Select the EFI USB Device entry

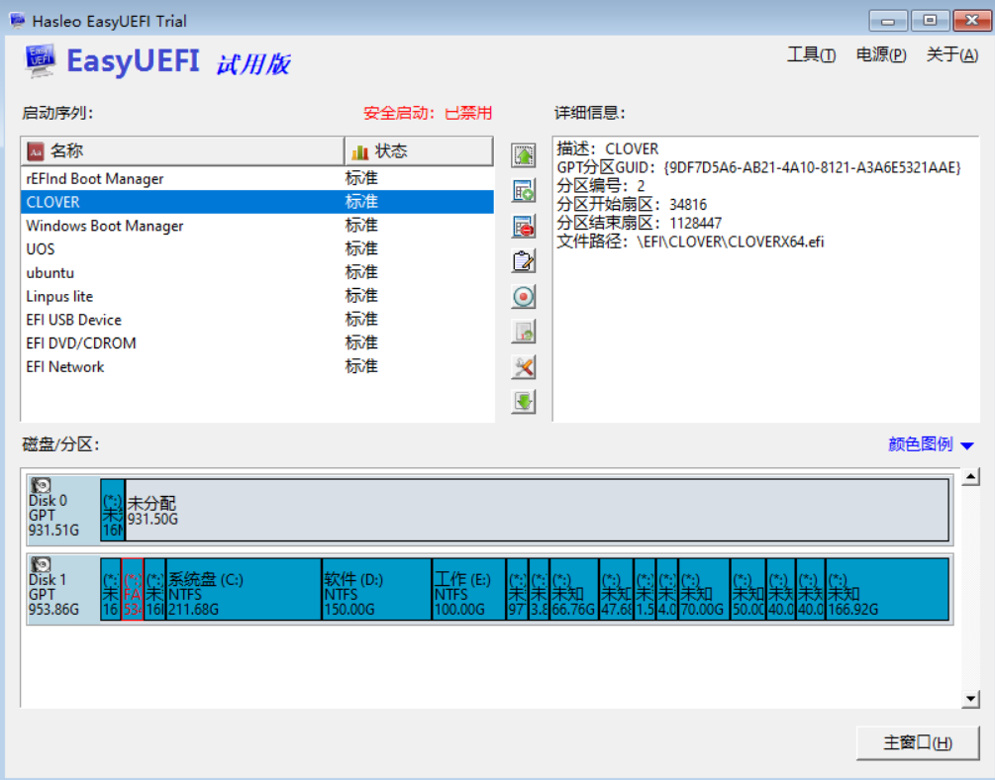pyautogui.click(x=257, y=320)
